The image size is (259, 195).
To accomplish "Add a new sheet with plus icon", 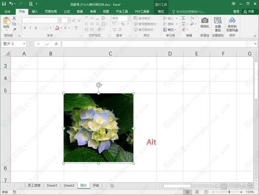I will click(x=112, y=186).
